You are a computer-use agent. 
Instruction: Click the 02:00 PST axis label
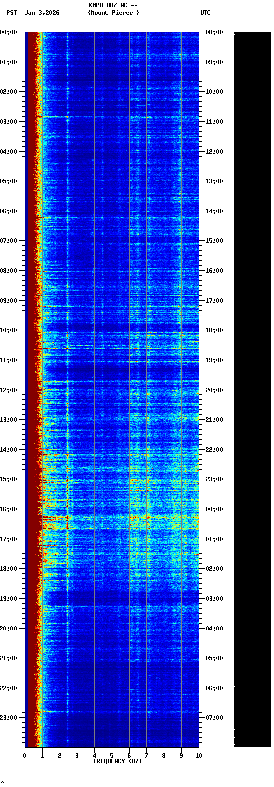9,92
